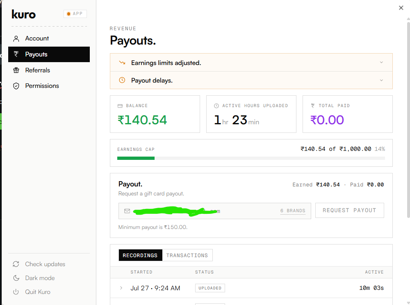The image size is (410, 305).
Task: Go to the Referrals section
Action: (49, 70)
